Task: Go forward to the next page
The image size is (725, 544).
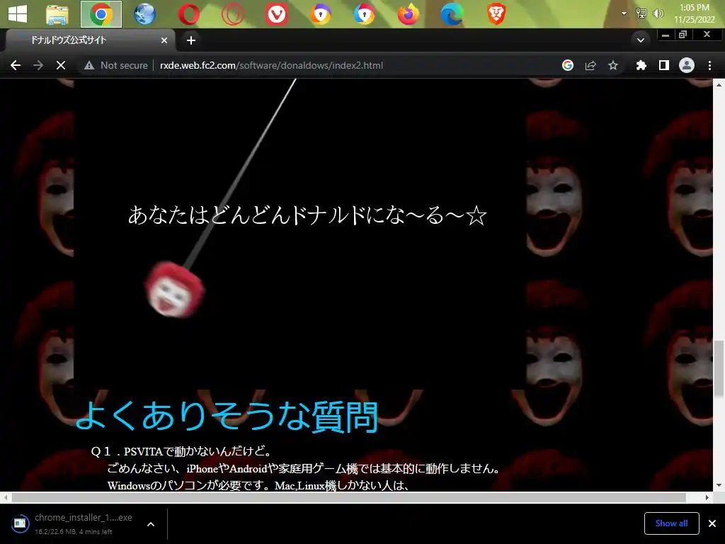Action: pyautogui.click(x=38, y=65)
